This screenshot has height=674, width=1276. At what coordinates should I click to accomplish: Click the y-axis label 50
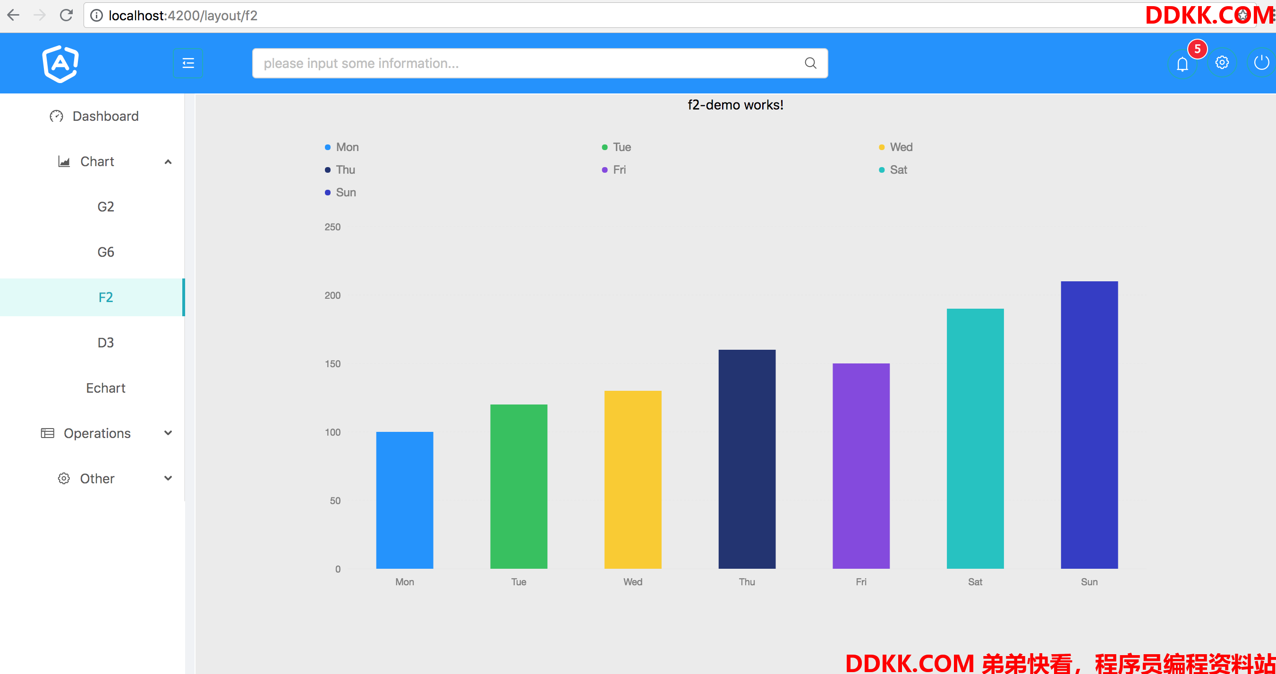(x=335, y=500)
